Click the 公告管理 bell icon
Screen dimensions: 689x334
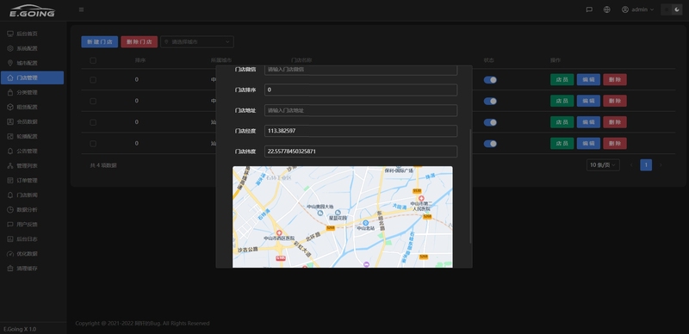click(x=10, y=152)
